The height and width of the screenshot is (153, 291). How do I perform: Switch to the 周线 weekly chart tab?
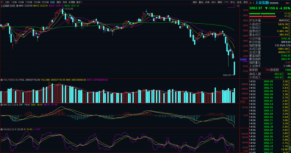59,2
